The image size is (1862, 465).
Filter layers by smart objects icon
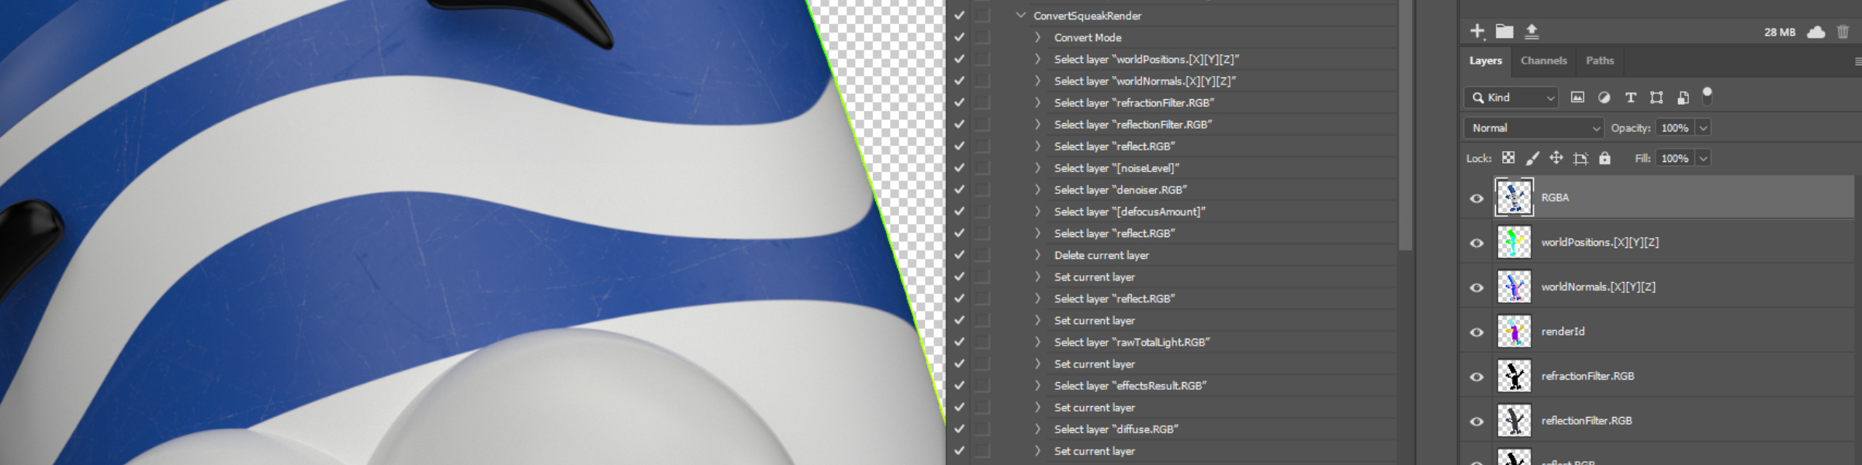[1683, 98]
